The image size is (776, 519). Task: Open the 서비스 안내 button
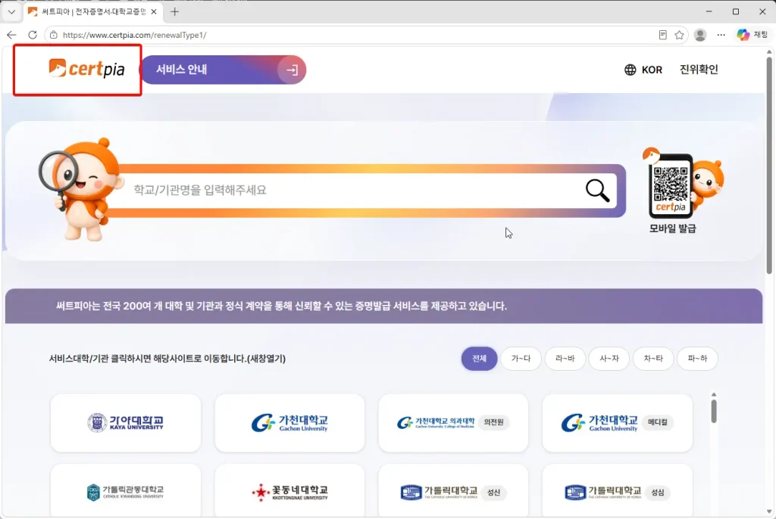point(223,70)
